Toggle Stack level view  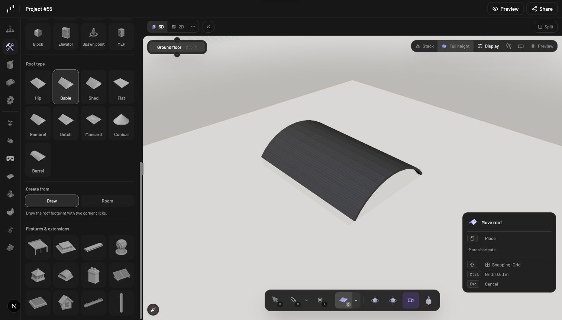pos(424,46)
